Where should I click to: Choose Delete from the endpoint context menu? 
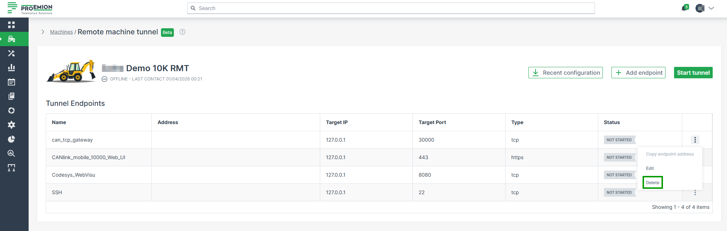[x=653, y=182]
